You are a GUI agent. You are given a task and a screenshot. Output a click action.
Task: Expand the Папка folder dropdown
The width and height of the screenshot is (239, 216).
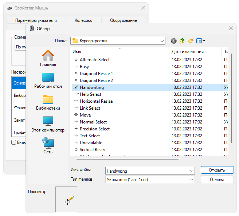click(162, 41)
